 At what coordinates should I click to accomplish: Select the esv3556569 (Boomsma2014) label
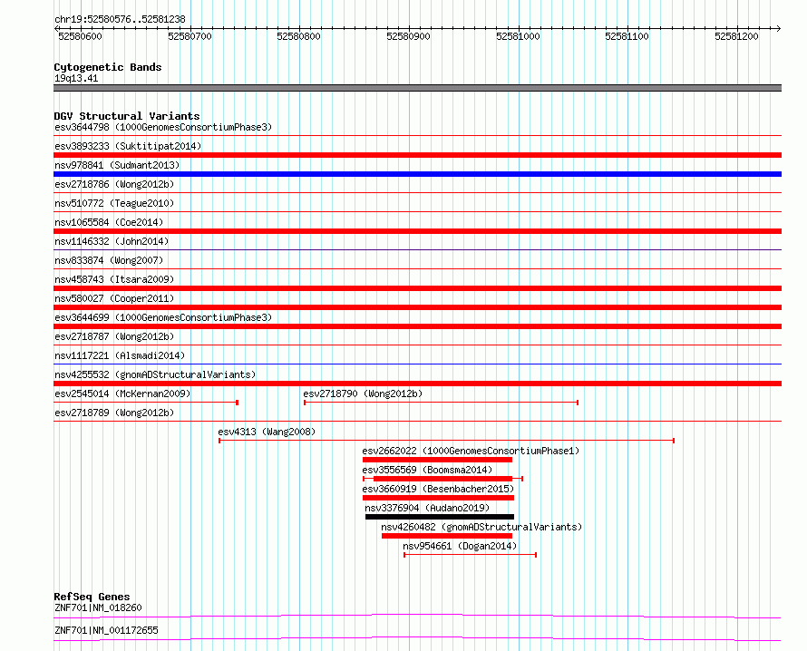[x=427, y=470]
